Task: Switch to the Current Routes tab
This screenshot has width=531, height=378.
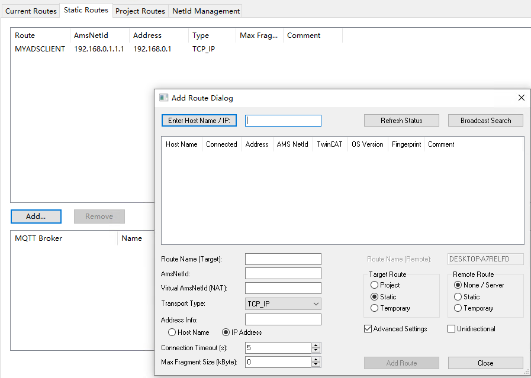Action: pyautogui.click(x=31, y=11)
